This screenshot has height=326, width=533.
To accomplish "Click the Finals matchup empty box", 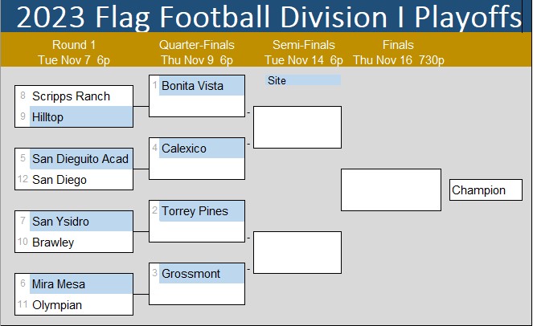I will tap(391, 189).
